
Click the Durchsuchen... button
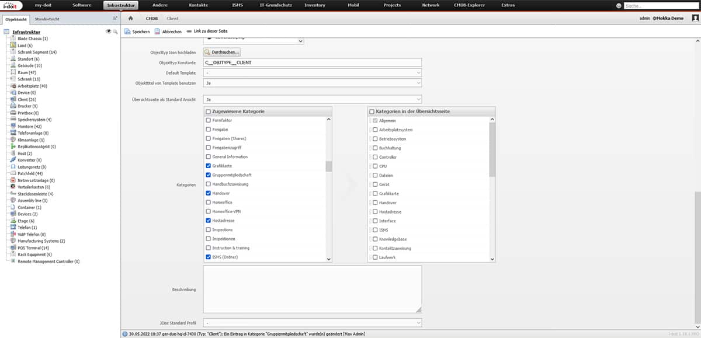pos(222,53)
